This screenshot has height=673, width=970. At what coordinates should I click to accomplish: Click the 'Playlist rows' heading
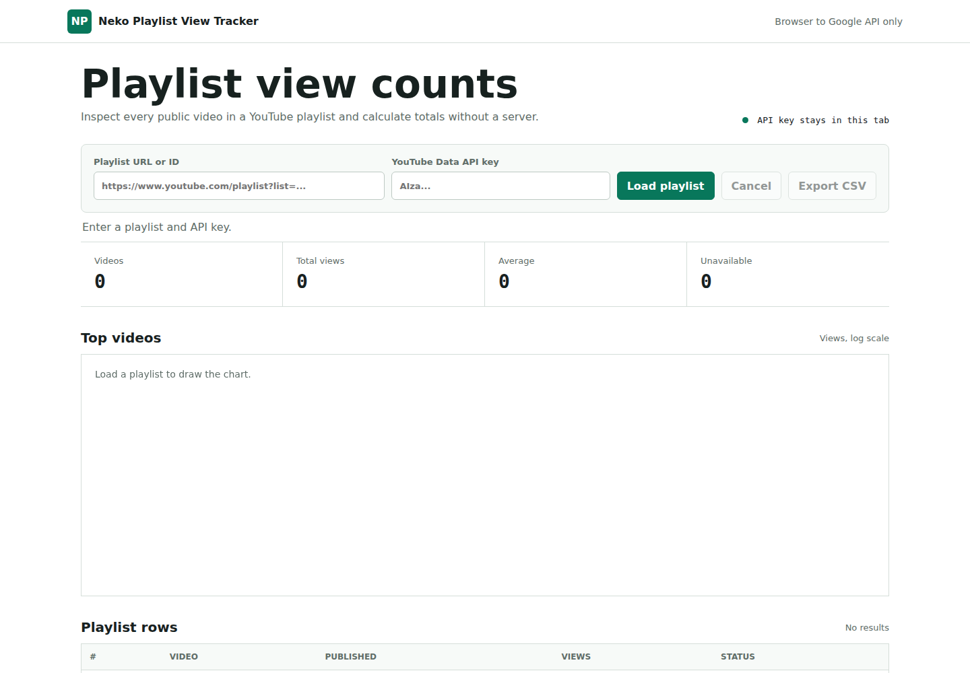(x=129, y=627)
